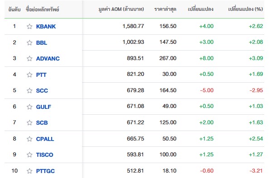Mark CPALL with the star icon
The width and height of the screenshot is (272, 178).
tap(29, 139)
